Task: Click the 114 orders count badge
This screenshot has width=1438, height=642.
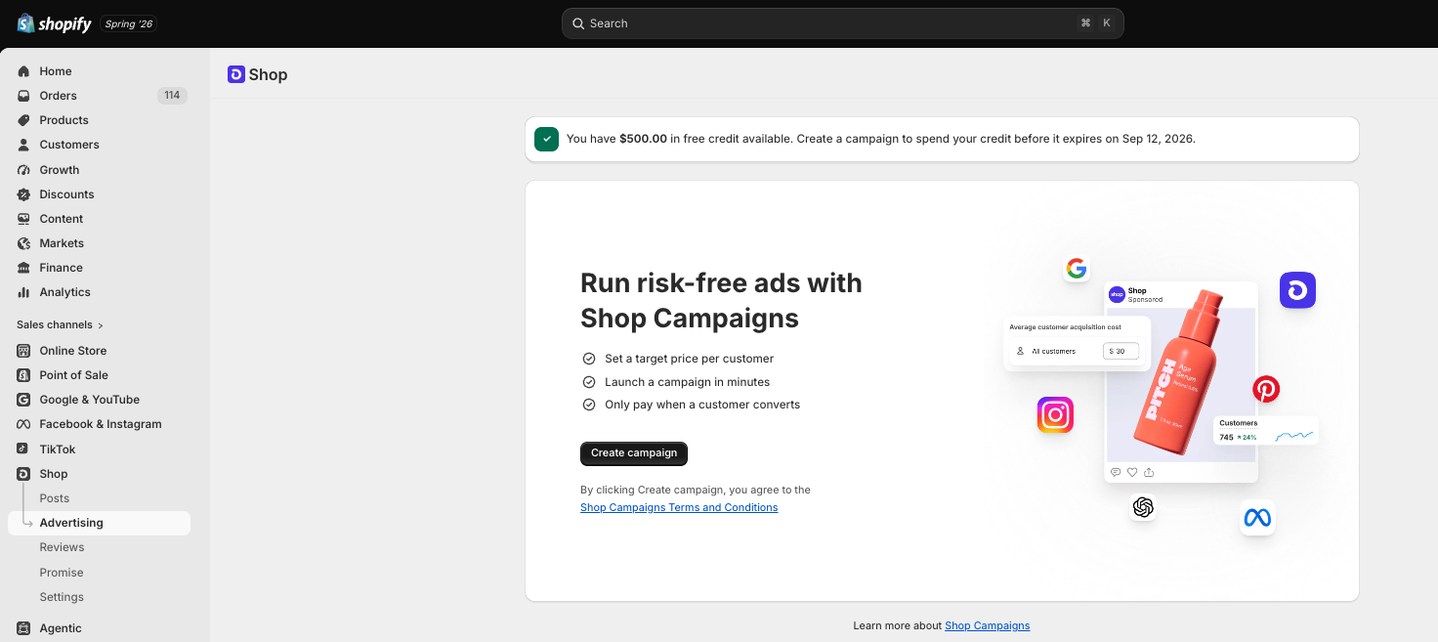Action: (x=172, y=96)
